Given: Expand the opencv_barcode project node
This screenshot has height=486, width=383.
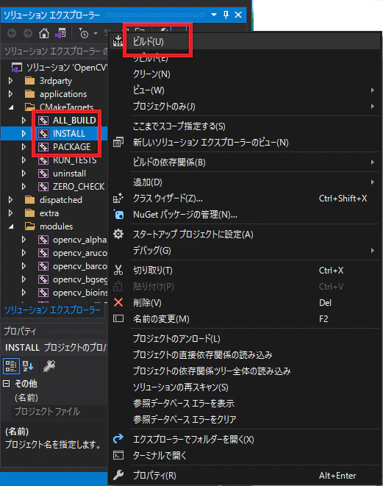Looking at the screenshot, I should pos(24,266).
